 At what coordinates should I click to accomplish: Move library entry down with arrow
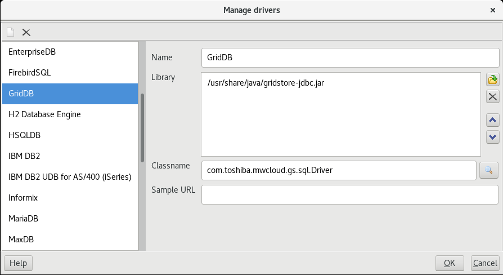492,136
